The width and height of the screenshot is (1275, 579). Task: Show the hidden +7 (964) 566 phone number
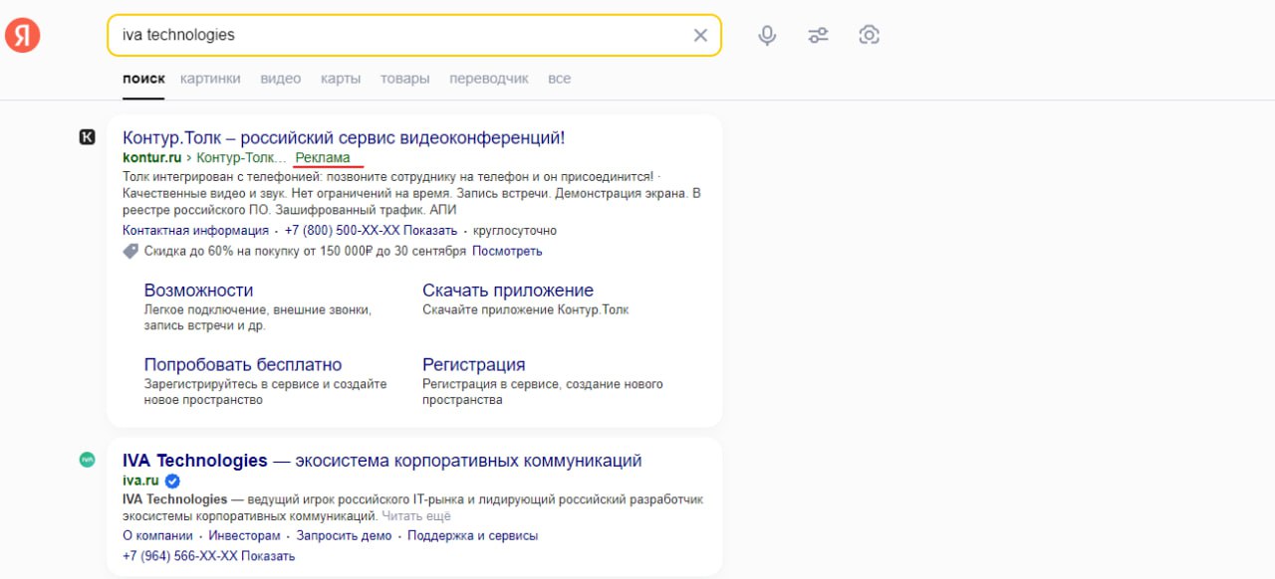click(x=208, y=555)
